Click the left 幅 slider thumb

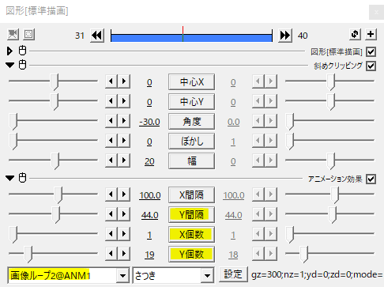pos(55,161)
